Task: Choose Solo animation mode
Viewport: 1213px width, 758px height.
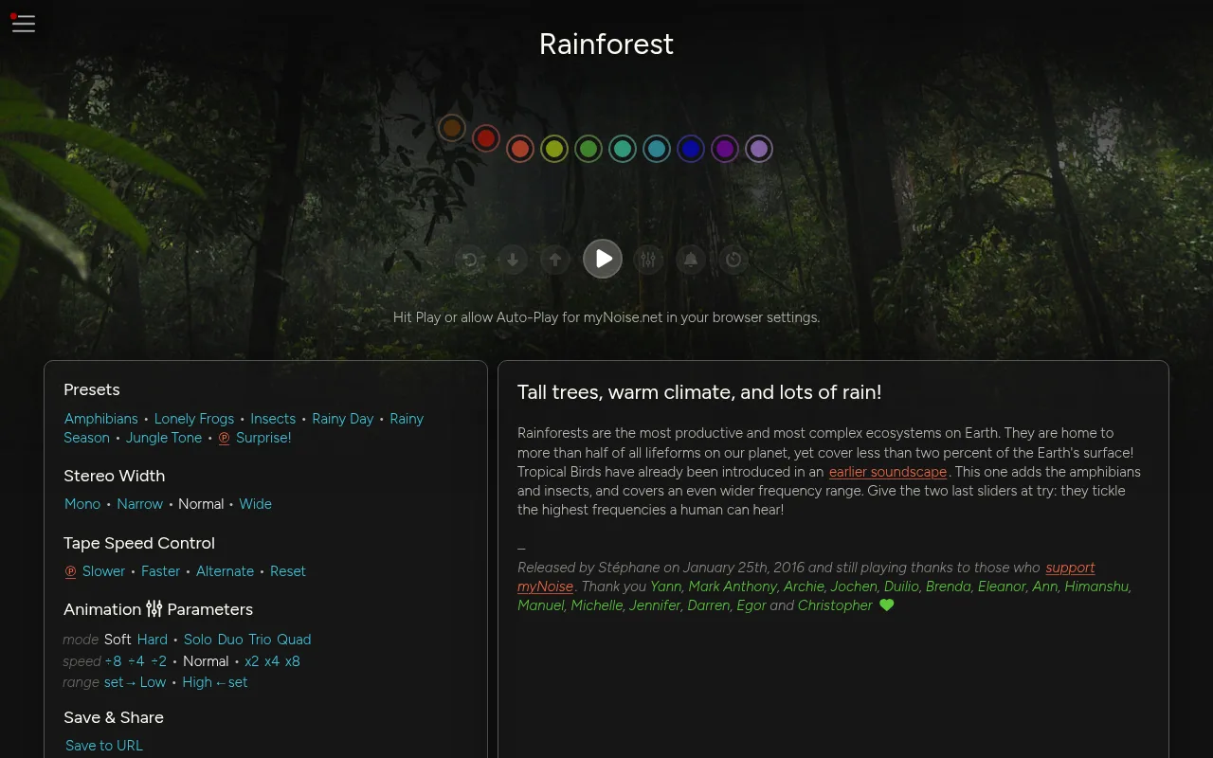Action: (198, 640)
